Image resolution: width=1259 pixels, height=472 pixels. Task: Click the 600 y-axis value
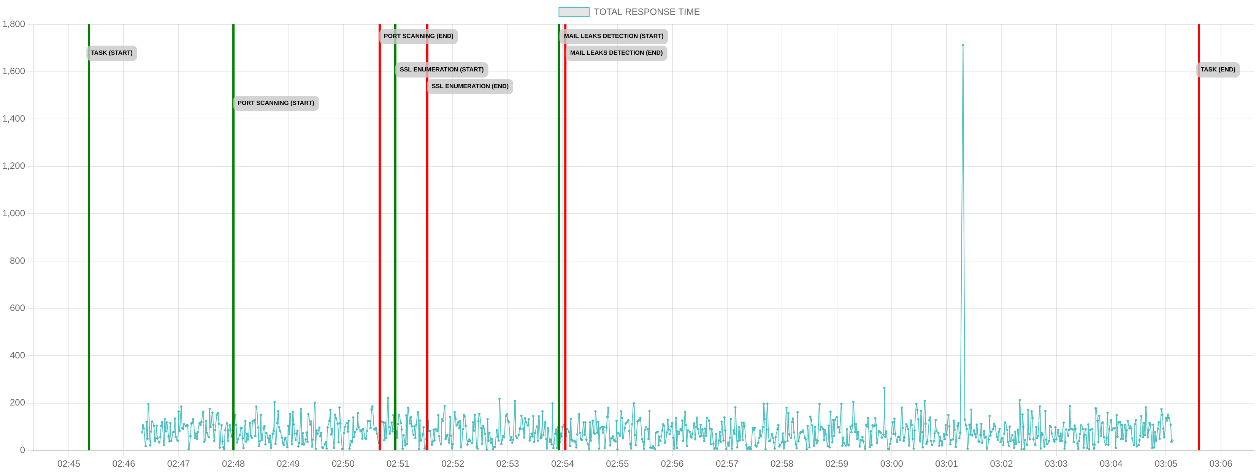[x=17, y=308]
